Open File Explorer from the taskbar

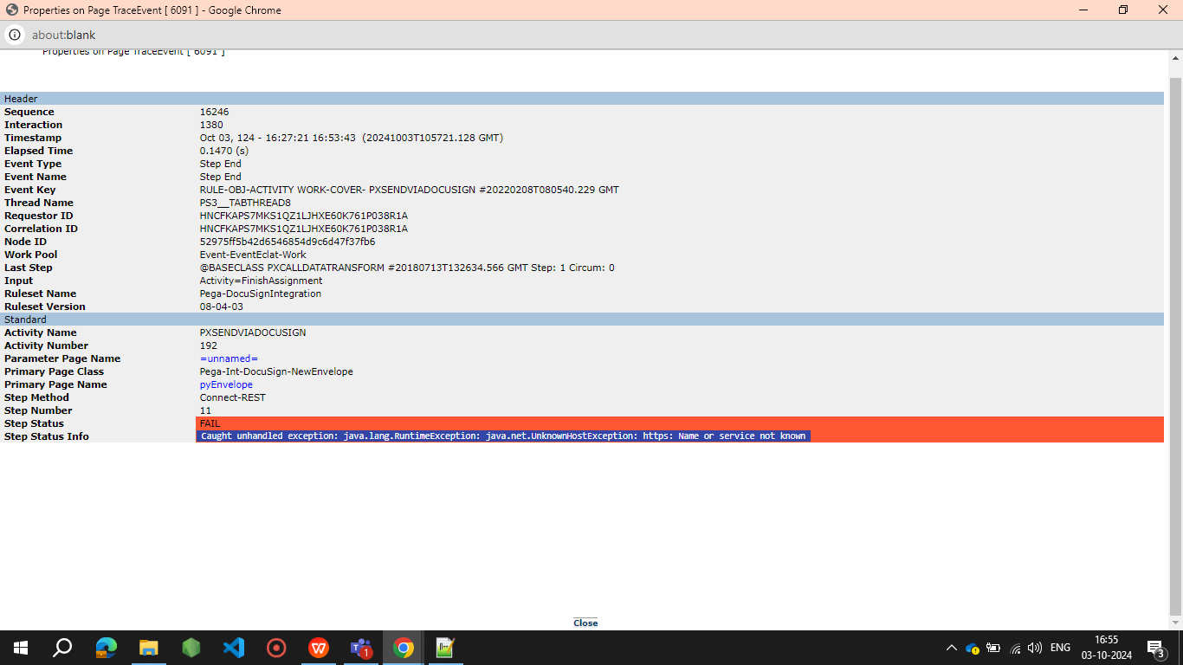(x=148, y=648)
